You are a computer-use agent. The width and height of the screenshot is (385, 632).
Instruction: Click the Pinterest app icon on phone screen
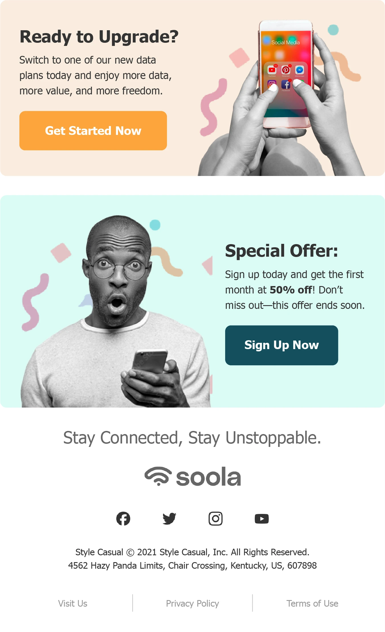point(286,70)
